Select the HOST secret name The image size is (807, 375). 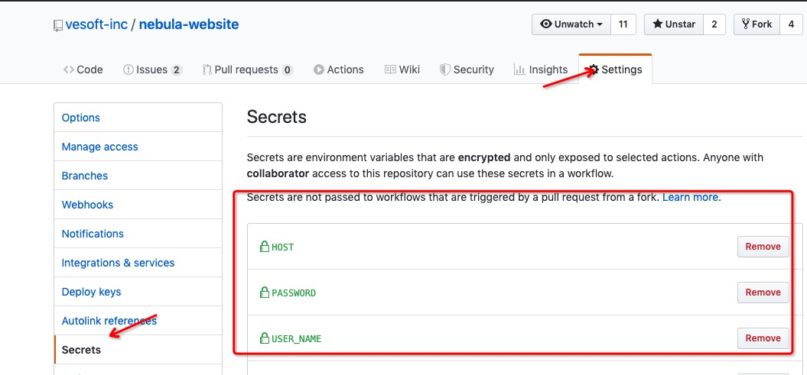click(282, 247)
